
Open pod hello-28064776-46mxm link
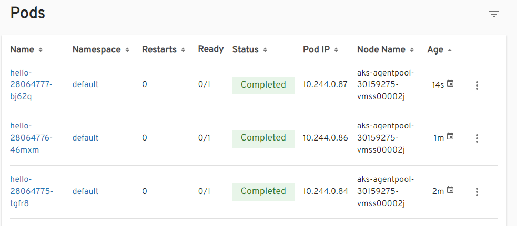(31, 138)
